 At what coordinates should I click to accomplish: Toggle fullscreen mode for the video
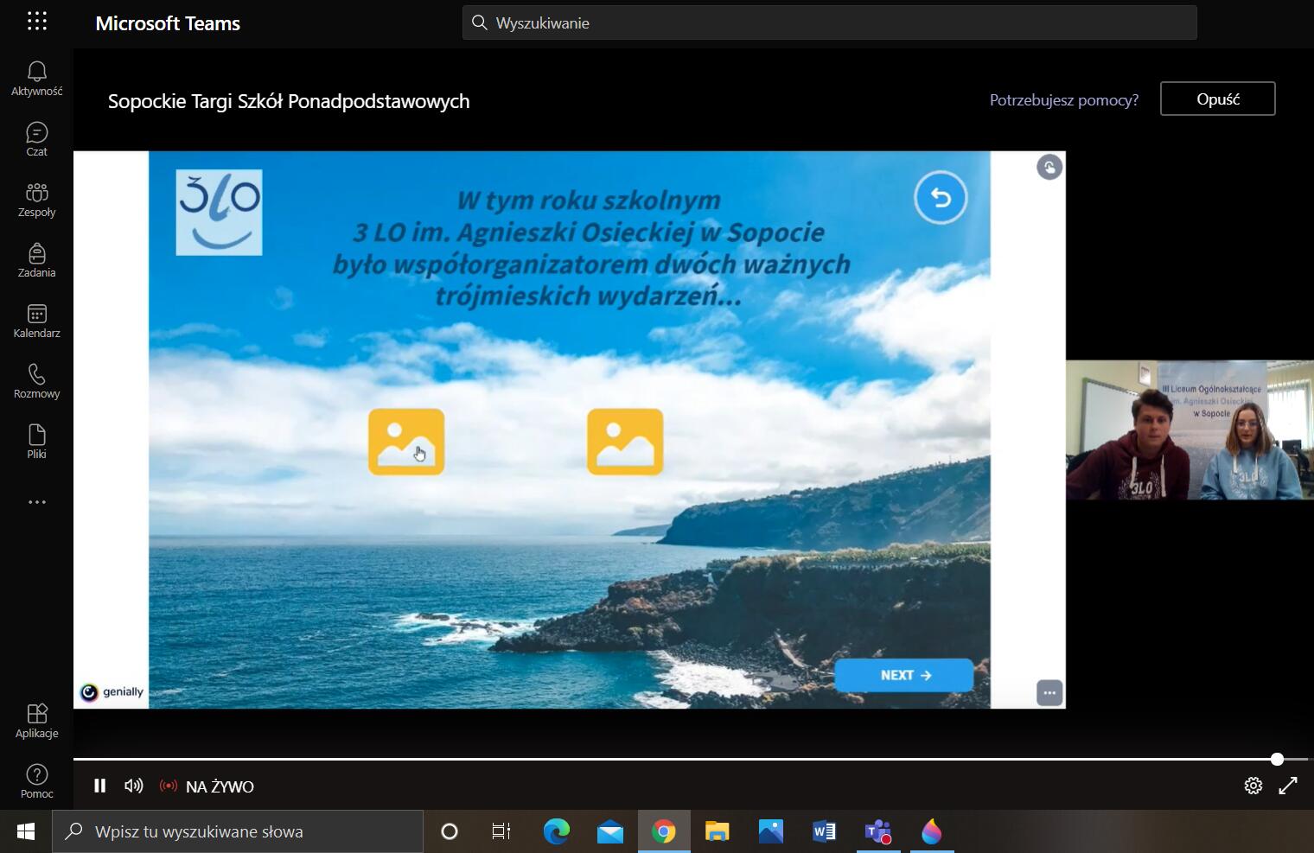coord(1288,786)
